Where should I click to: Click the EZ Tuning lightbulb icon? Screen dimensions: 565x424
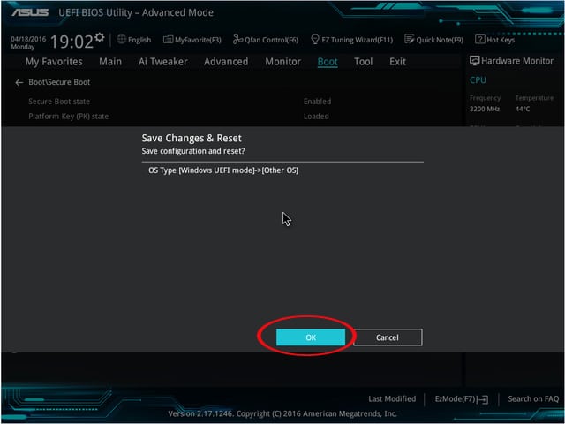[x=315, y=39]
